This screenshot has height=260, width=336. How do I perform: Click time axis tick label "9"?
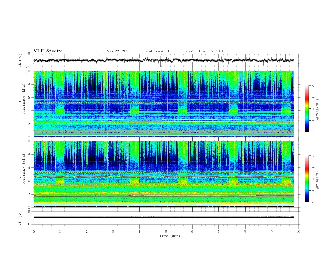pos(272,232)
